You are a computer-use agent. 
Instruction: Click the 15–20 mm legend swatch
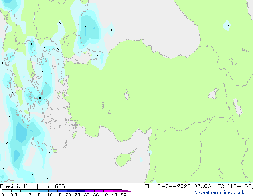pyautogui.click(x=62, y=191)
